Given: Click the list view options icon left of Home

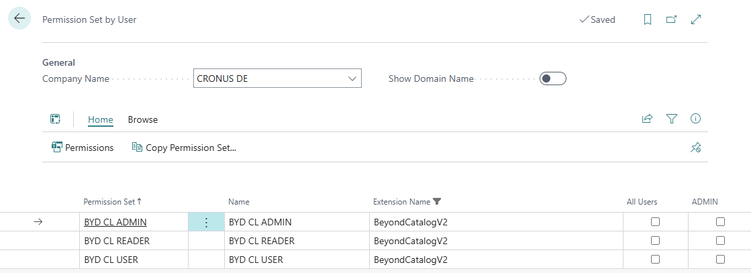Looking at the screenshot, I should coord(55,119).
